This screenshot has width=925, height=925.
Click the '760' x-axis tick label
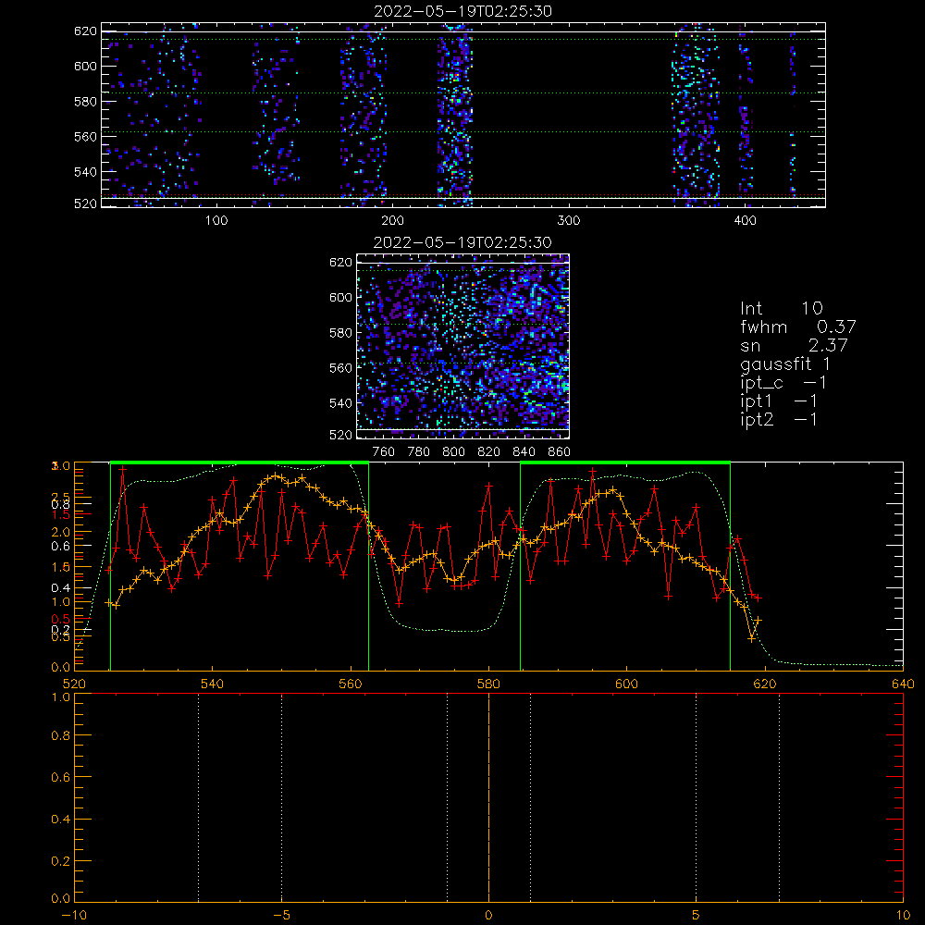[384, 452]
